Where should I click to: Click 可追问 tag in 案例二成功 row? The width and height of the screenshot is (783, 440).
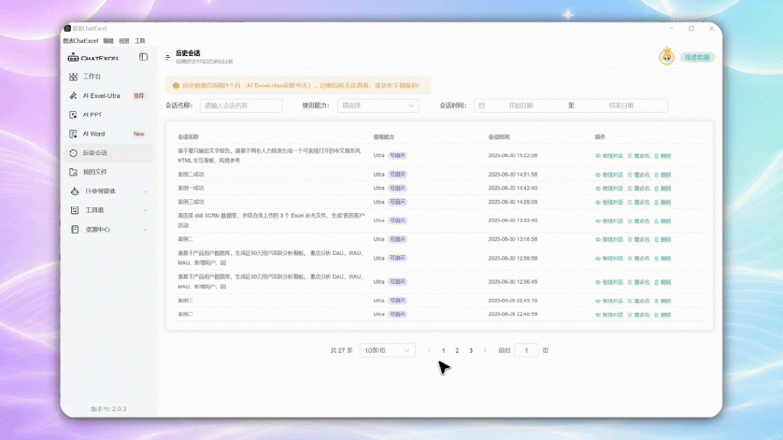[398, 175]
